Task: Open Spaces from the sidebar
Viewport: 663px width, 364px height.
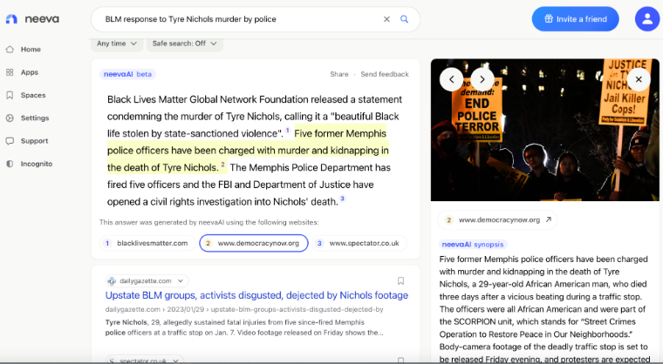Action: pyautogui.click(x=32, y=95)
